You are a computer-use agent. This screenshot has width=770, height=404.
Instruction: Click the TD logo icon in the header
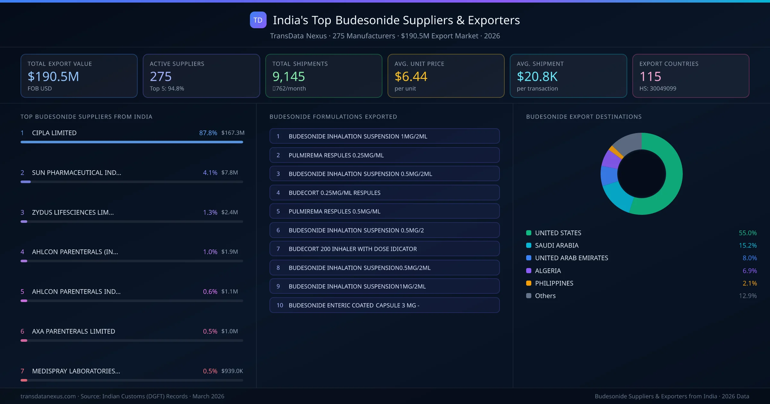pyautogui.click(x=258, y=20)
